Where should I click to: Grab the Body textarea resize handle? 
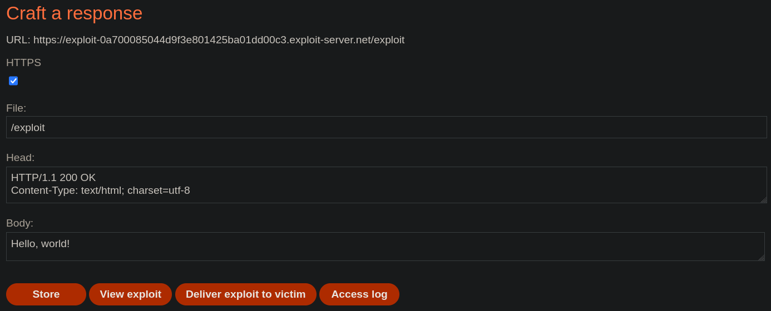pos(761,258)
